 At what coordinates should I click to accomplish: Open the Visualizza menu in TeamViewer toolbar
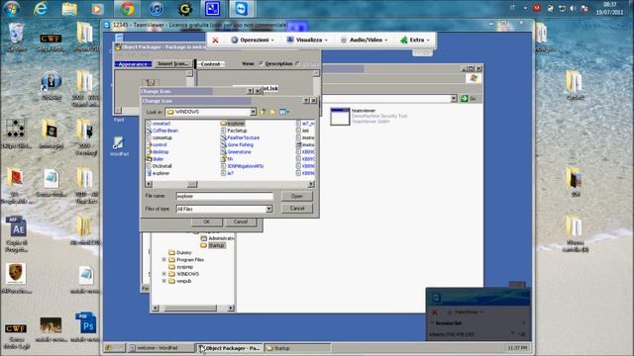click(308, 40)
